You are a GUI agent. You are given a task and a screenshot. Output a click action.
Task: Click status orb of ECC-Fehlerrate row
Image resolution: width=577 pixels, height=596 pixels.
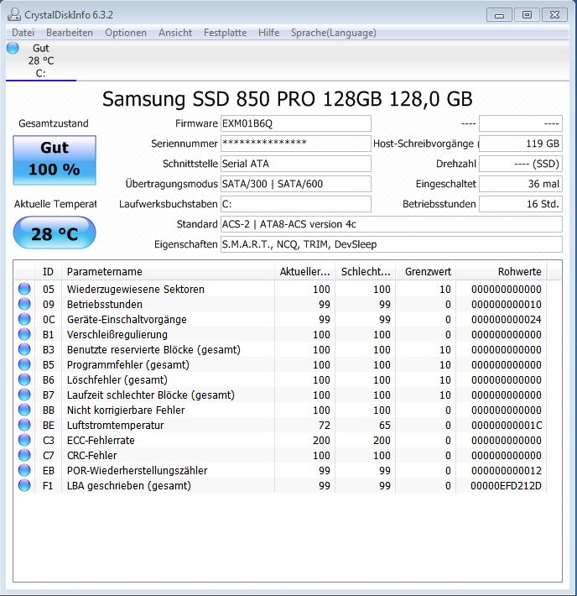point(24,440)
